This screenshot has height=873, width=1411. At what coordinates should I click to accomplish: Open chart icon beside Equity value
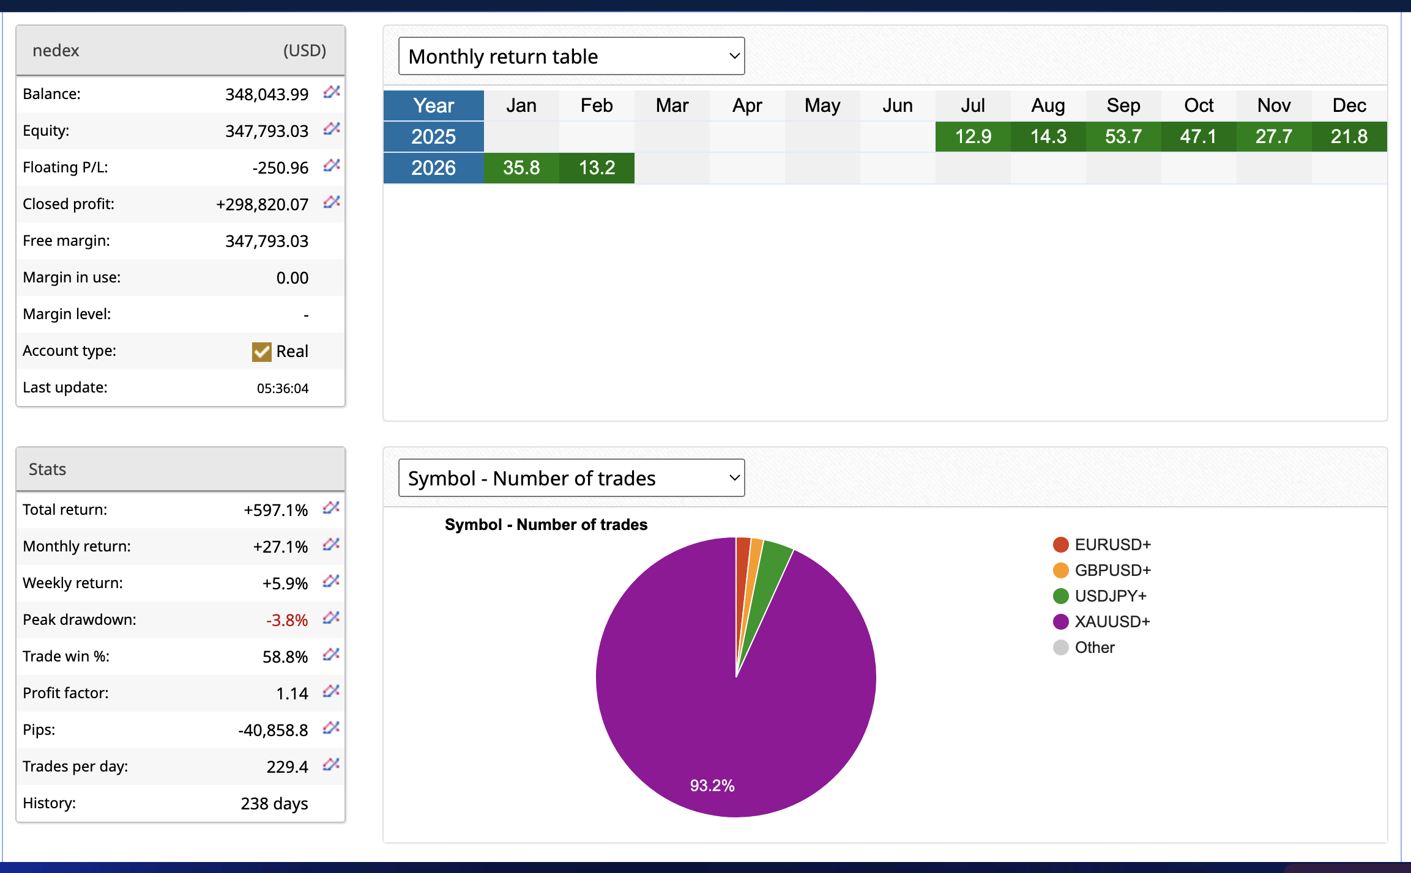click(332, 129)
